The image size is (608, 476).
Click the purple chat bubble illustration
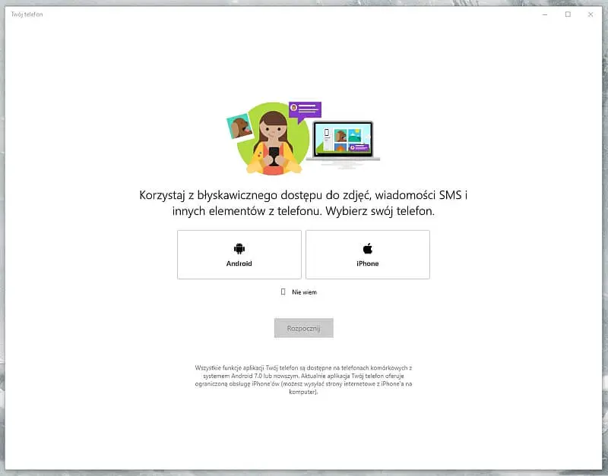(x=305, y=111)
